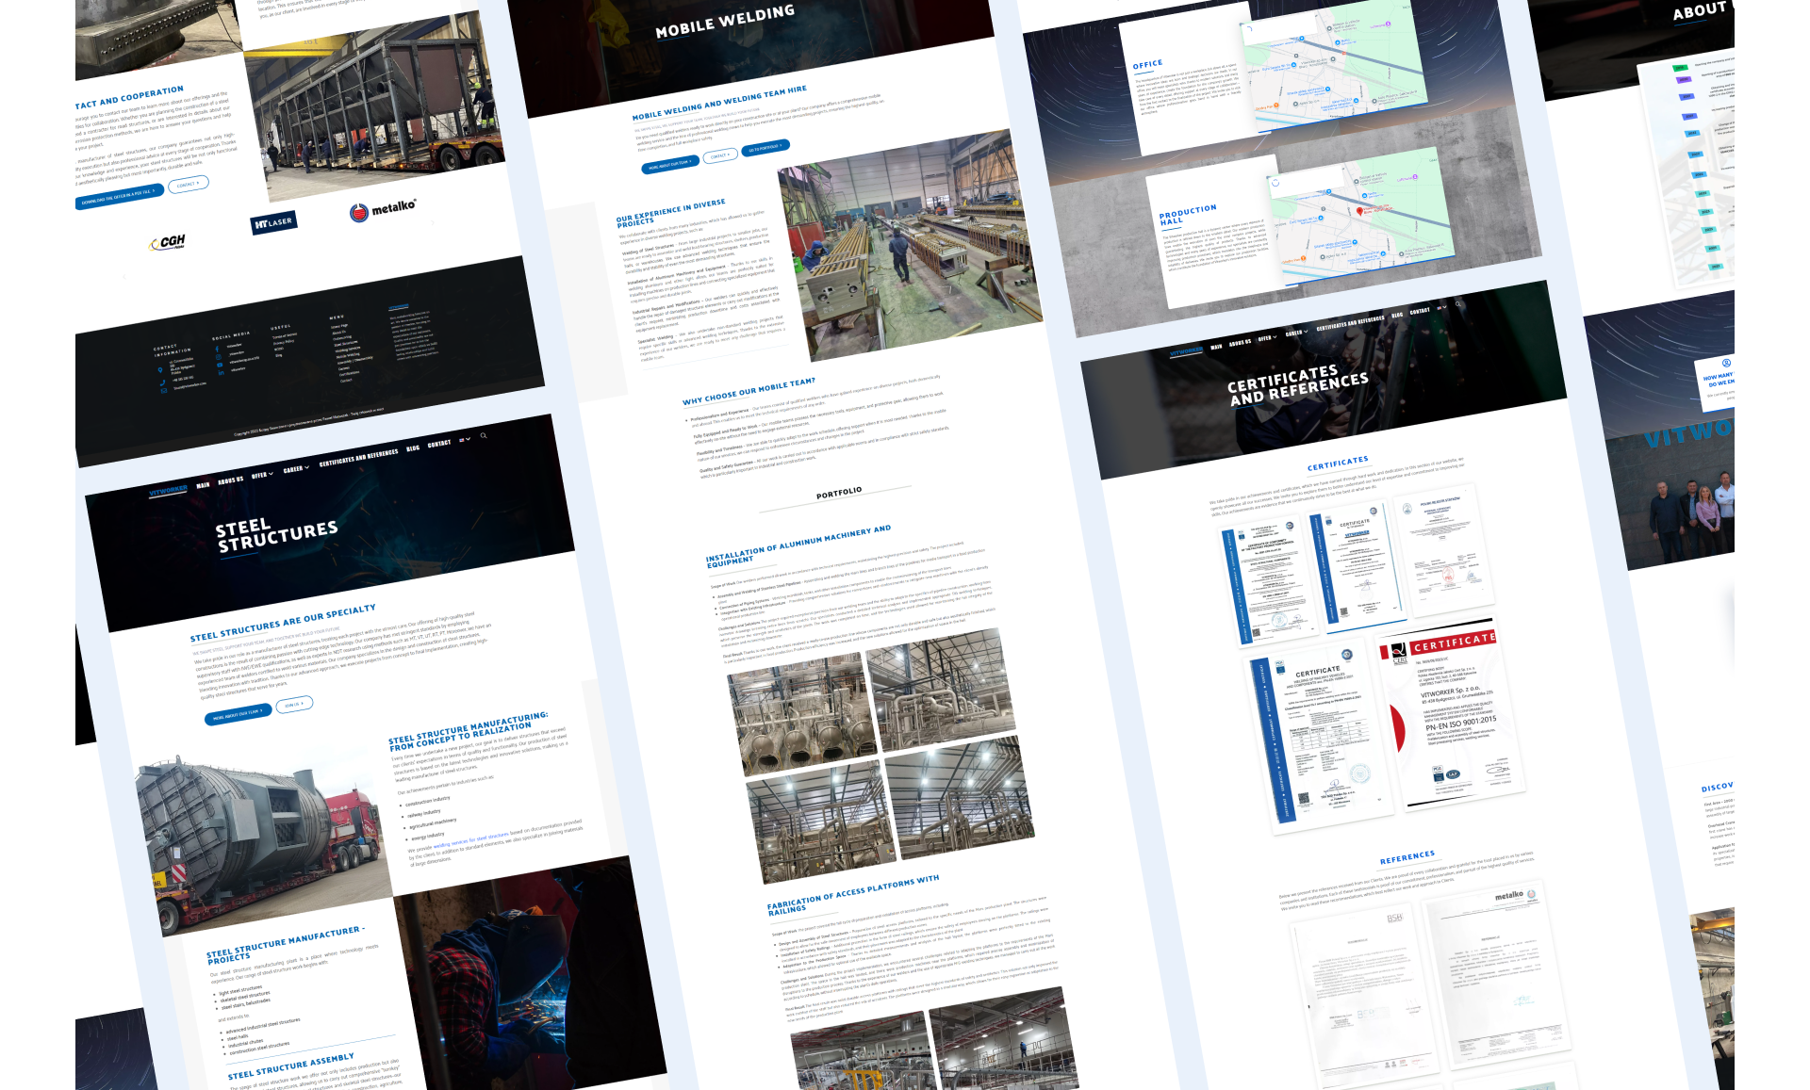This screenshot has width=1810, height=1090.
Task: Click More About Our Team on Steel Structures page
Action: (x=238, y=714)
